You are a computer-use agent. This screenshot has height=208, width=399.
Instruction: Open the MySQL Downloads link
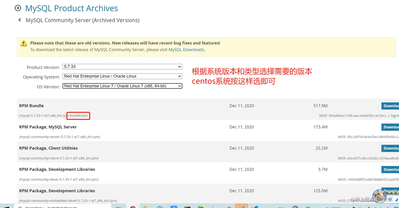(x=186, y=49)
